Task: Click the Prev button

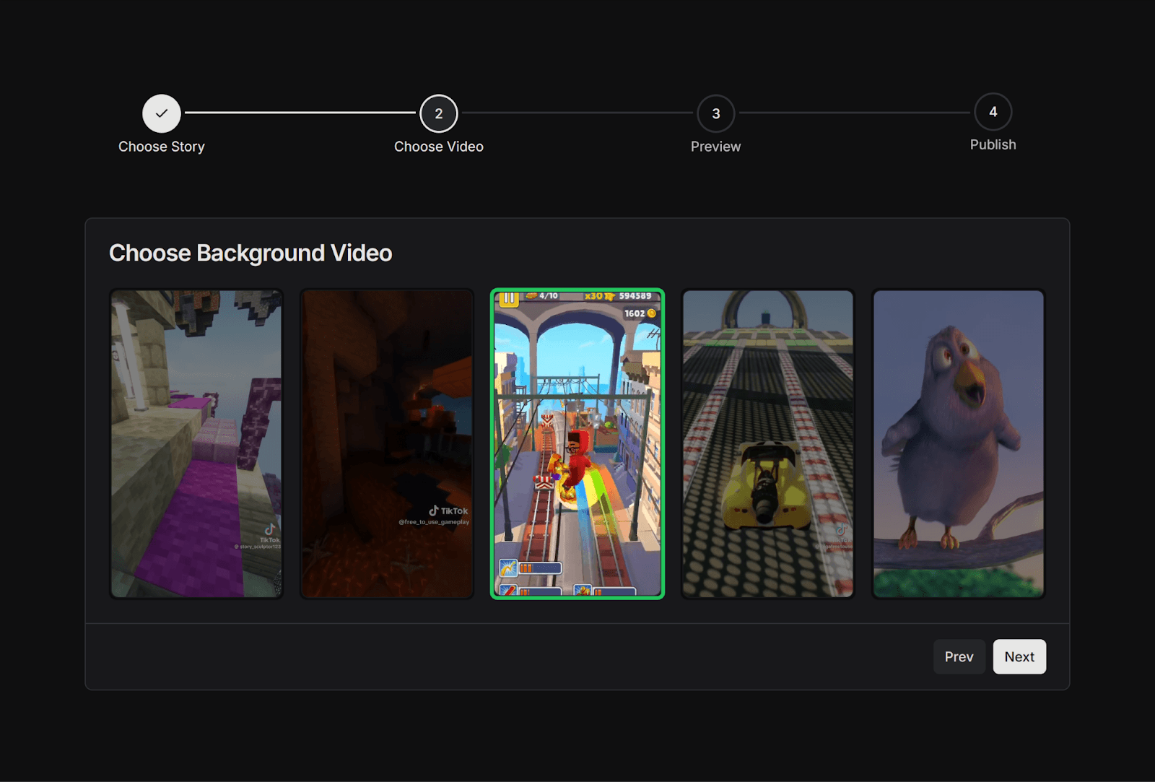Action: coord(959,656)
